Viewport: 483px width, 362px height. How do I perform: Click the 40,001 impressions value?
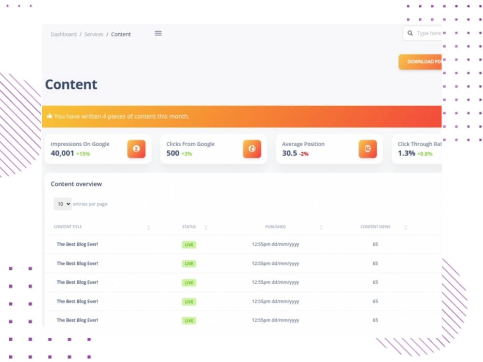(x=62, y=153)
